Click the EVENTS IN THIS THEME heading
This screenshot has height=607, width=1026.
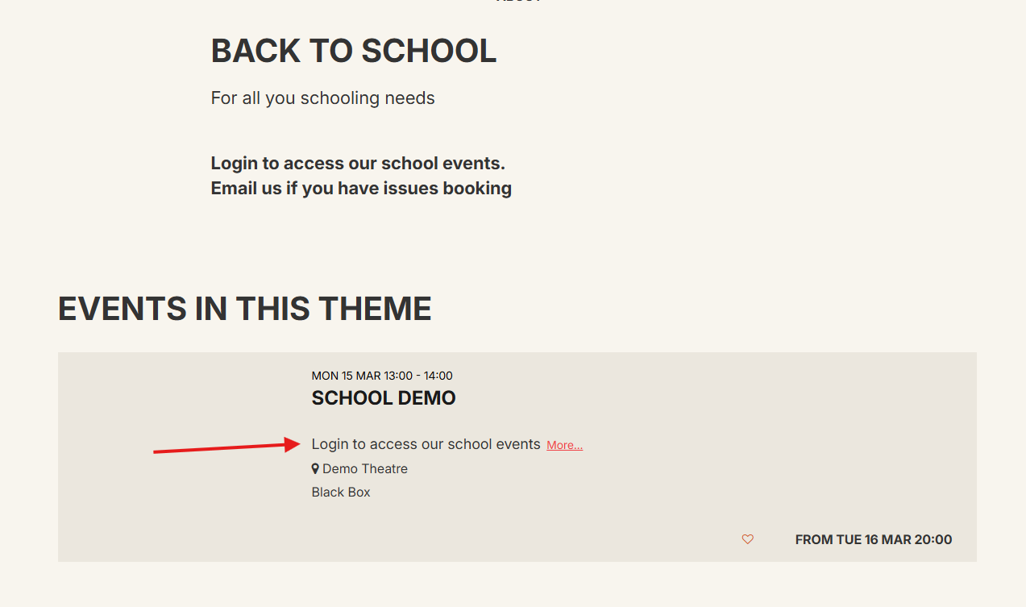(x=243, y=309)
